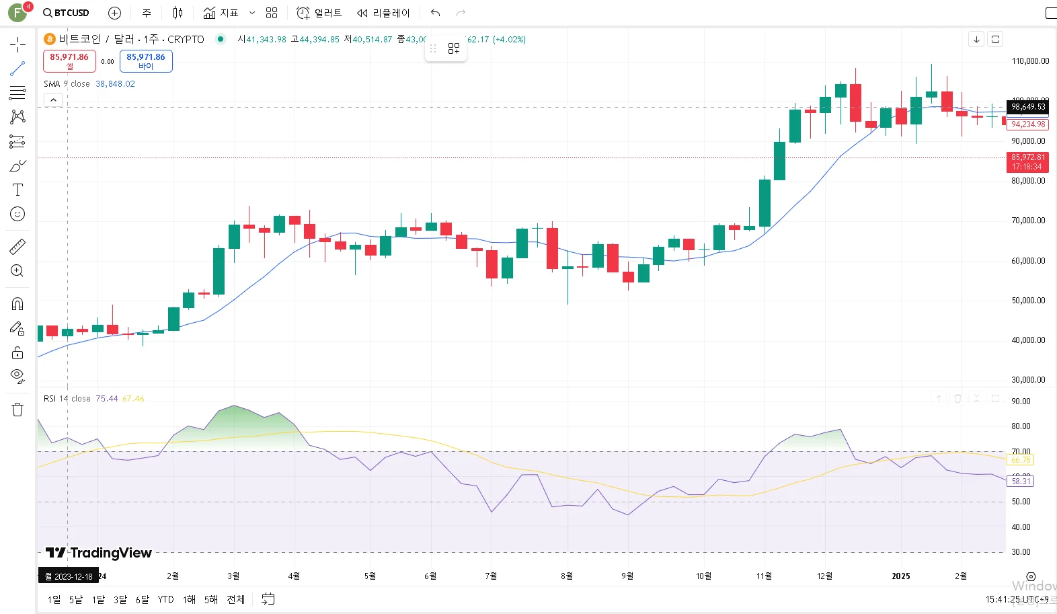Click the red 85,971.86 sell button
The image size is (1057, 614).
69,61
